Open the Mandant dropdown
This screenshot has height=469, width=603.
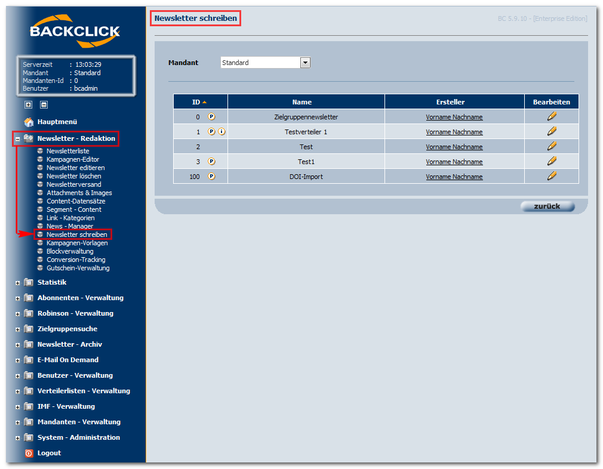(x=305, y=62)
